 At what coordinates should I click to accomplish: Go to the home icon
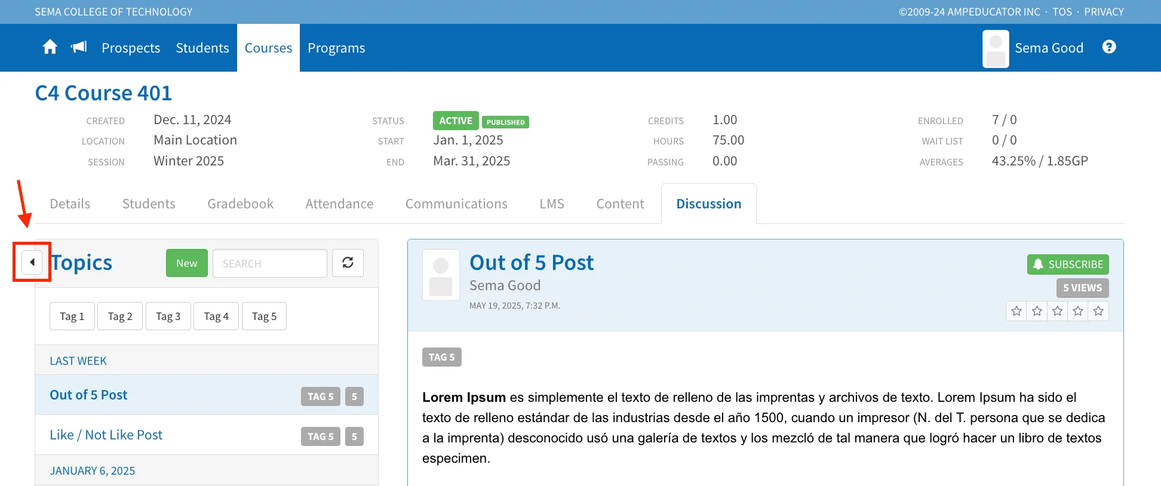point(50,47)
